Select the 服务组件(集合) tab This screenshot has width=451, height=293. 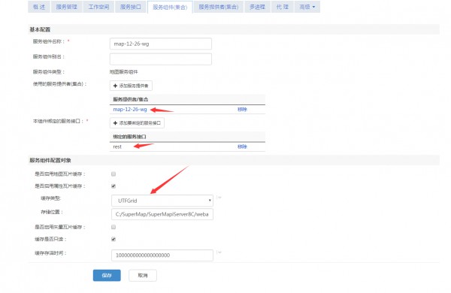170,8
